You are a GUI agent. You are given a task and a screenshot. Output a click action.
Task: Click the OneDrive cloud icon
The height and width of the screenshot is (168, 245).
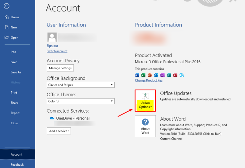(x=52, y=118)
